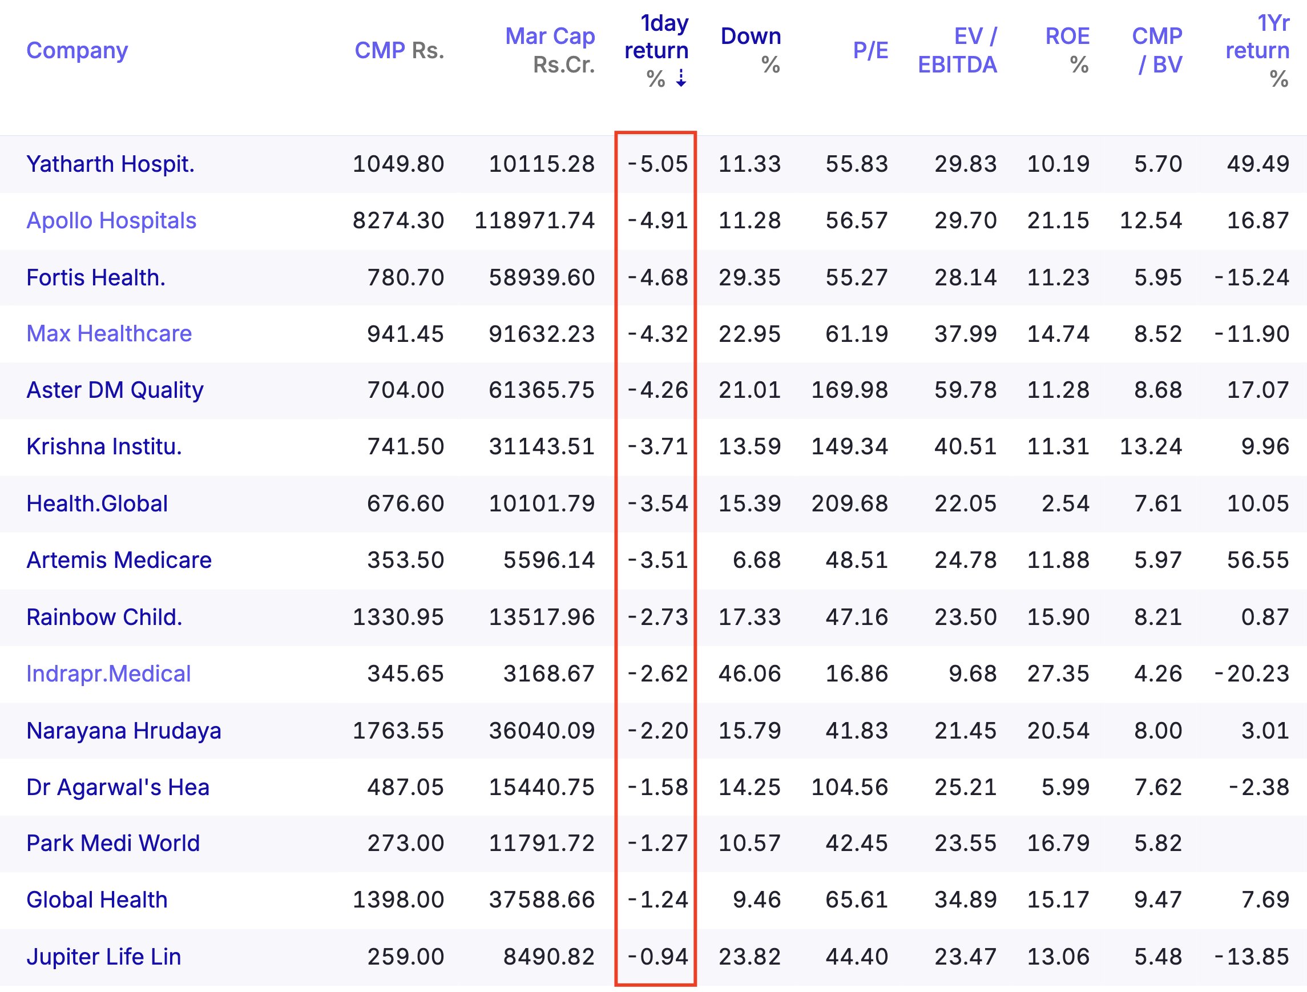
Task: Open Park Medi World company link
Action: [x=114, y=843]
